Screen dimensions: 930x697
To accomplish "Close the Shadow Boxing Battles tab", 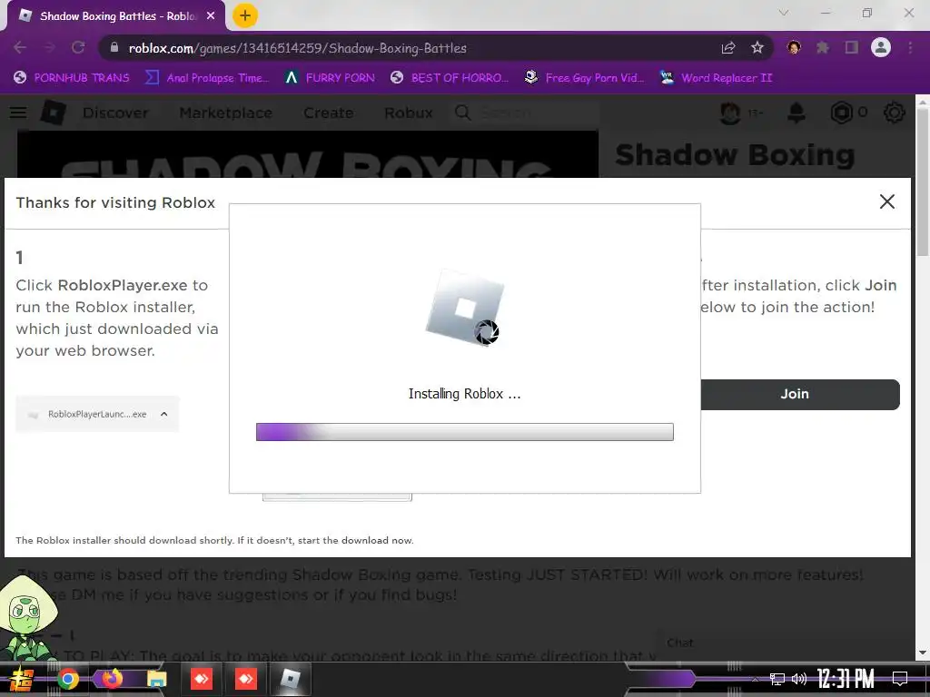I will pyautogui.click(x=211, y=16).
